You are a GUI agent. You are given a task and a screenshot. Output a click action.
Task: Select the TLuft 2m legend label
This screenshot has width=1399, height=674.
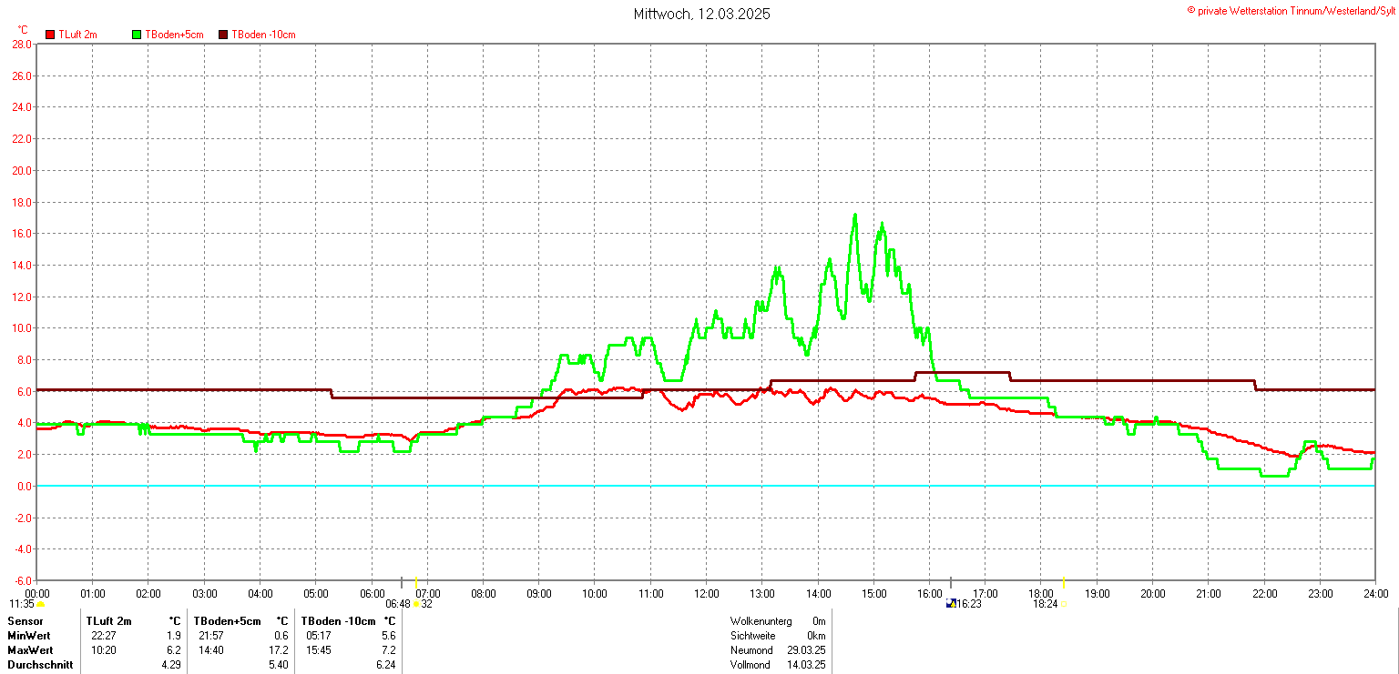[77, 35]
